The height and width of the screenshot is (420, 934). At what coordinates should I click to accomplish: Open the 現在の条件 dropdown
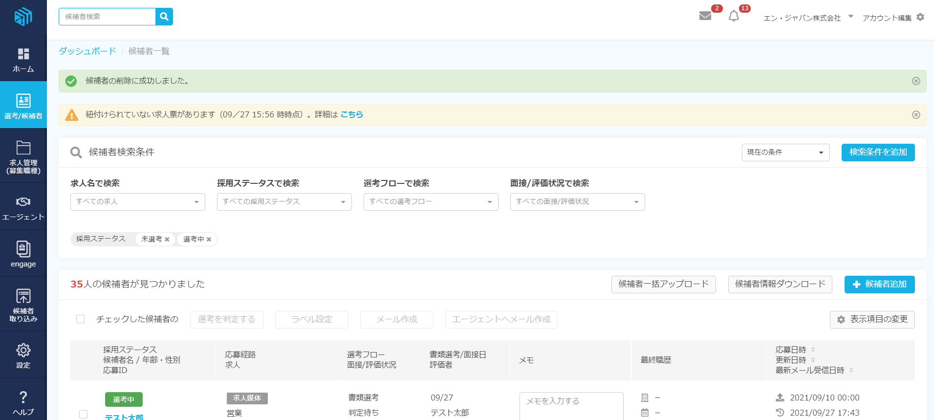point(785,153)
